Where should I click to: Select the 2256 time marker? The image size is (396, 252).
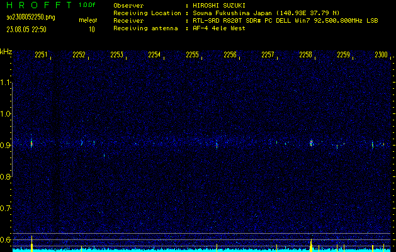coord(230,55)
